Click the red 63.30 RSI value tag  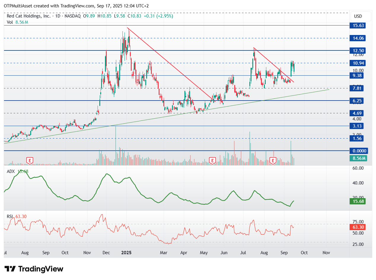tap(358, 227)
